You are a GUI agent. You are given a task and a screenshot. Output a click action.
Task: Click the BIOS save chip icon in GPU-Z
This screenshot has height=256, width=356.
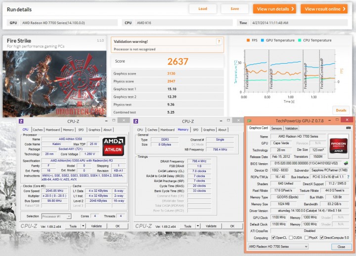tap(346, 163)
